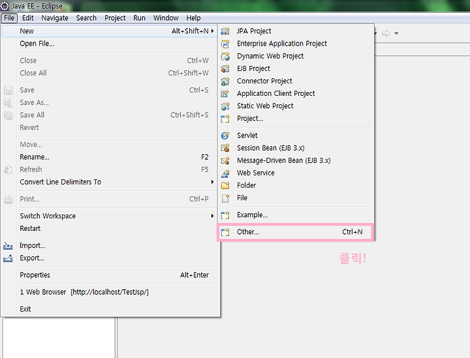Click the Save As disk icon

click(x=8, y=102)
